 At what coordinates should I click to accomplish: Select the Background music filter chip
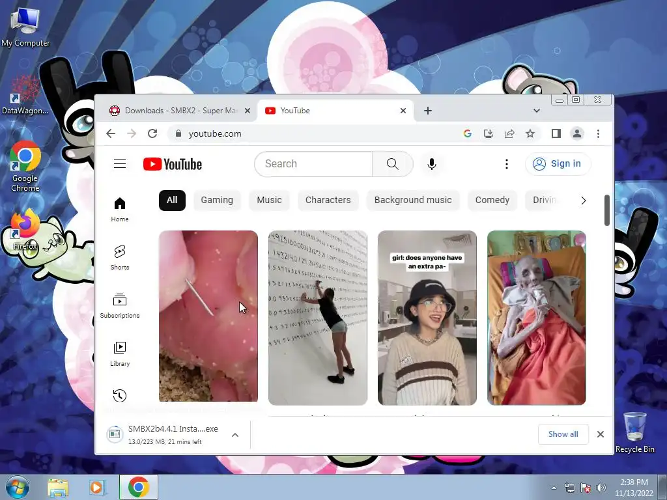pyautogui.click(x=413, y=201)
